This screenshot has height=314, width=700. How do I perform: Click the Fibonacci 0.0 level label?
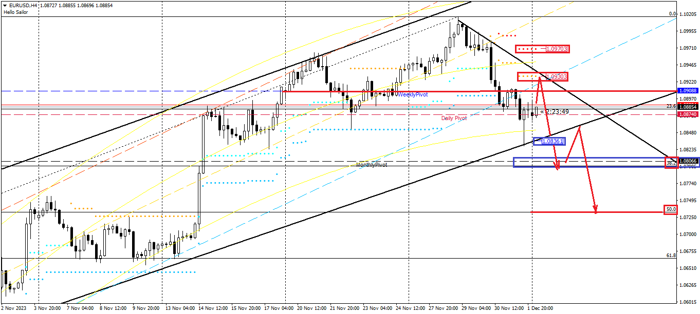672,14
